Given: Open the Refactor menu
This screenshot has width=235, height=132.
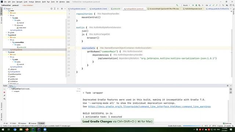Looking at the screenshot, I should pyautogui.click(x=38, y=2).
